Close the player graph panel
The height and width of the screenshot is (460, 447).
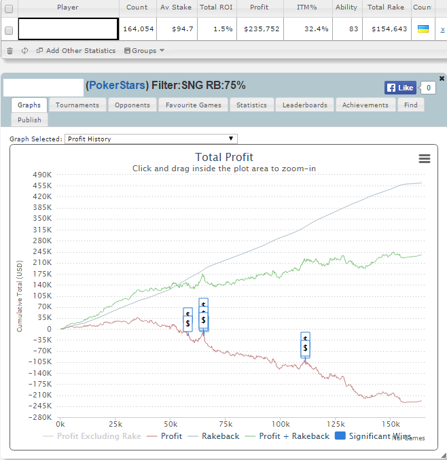(x=442, y=78)
